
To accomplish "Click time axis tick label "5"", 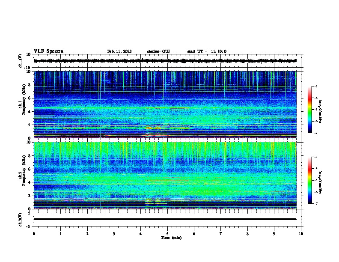I will [167, 234].
